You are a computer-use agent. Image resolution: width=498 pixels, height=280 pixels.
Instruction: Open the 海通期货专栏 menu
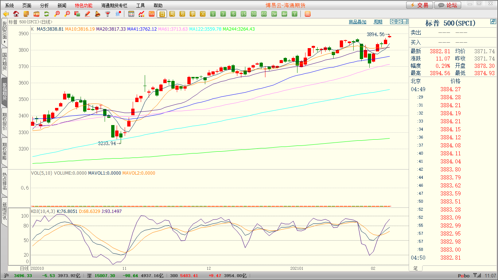point(114,5)
